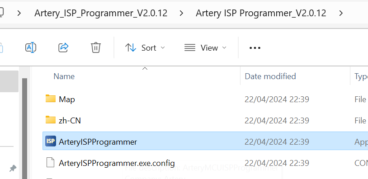Click the zh-CN folder icon
368x179 pixels.
[x=51, y=120]
